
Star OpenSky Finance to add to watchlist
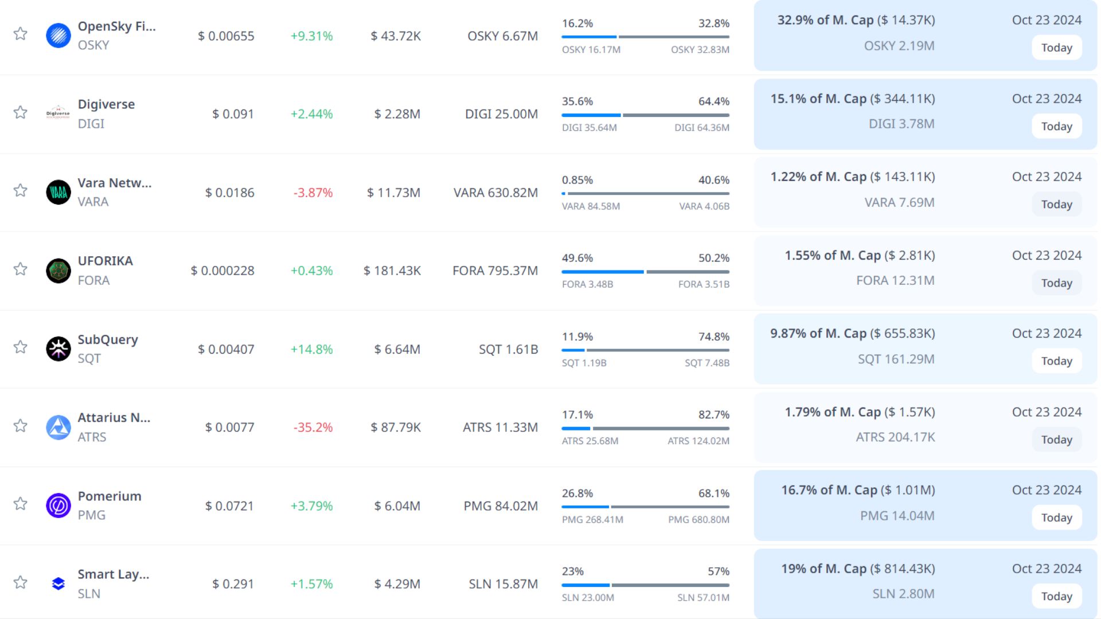tap(21, 34)
